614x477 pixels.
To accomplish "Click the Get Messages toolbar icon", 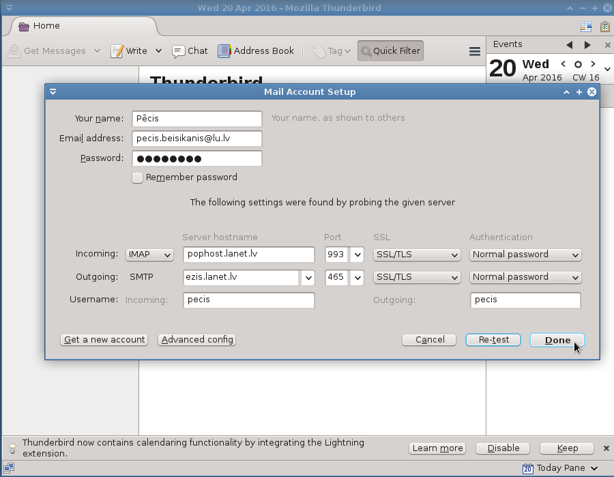I will [x=14, y=51].
